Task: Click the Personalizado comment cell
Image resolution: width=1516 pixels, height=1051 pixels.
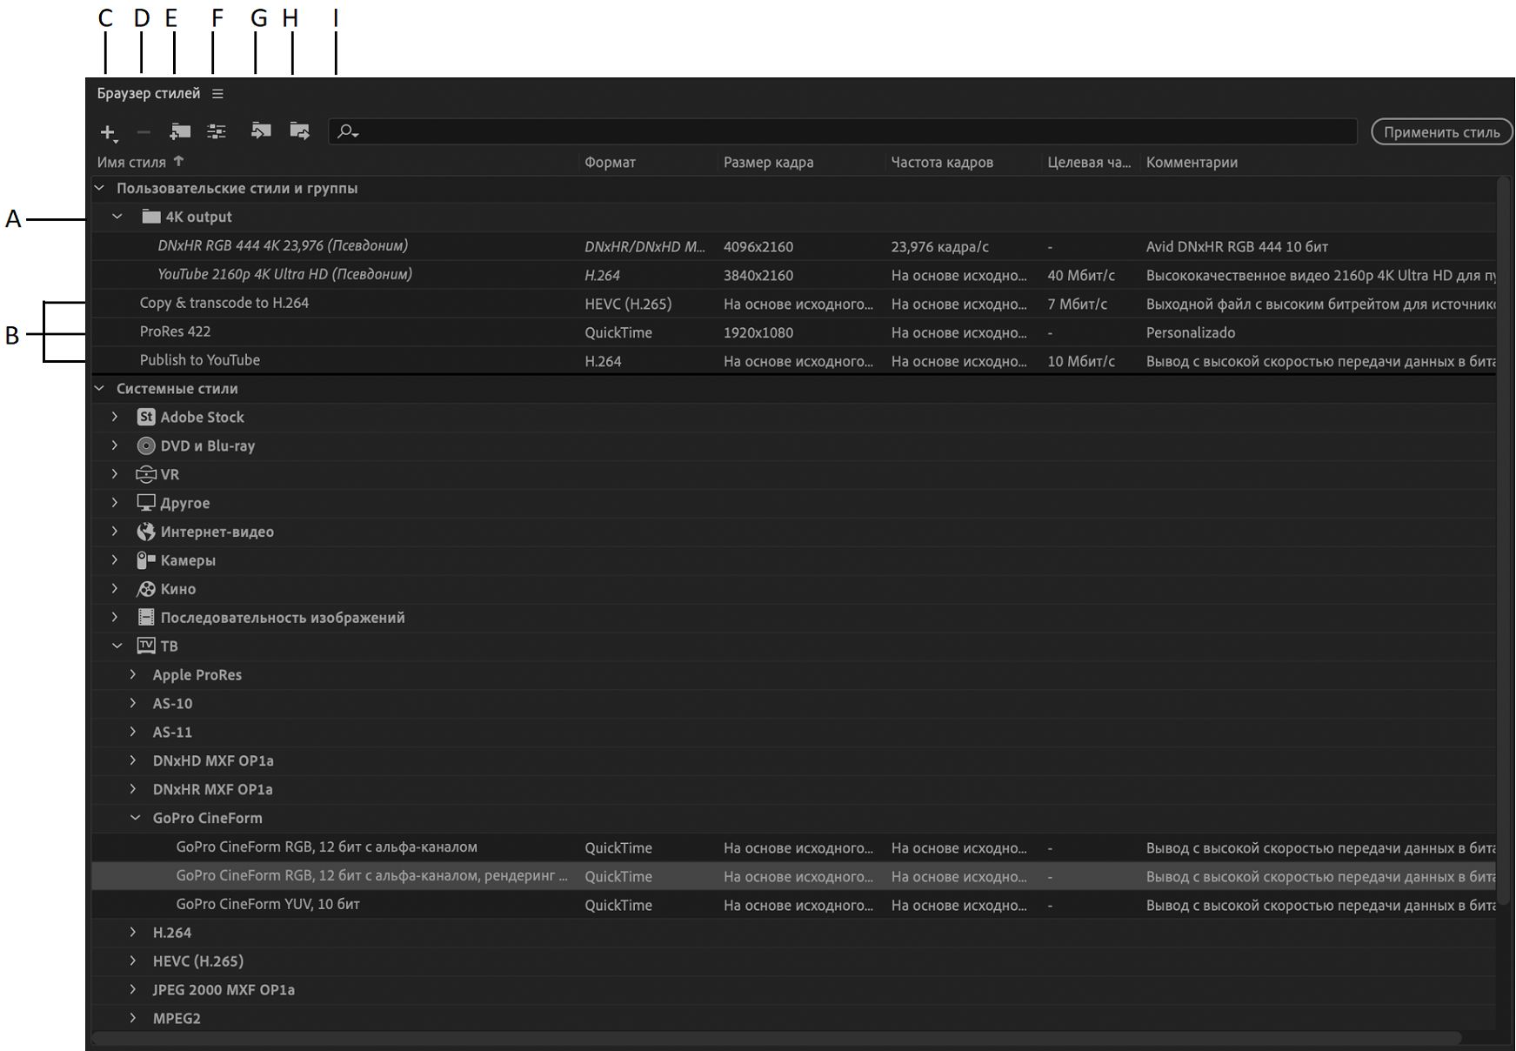Action: 1191,332
